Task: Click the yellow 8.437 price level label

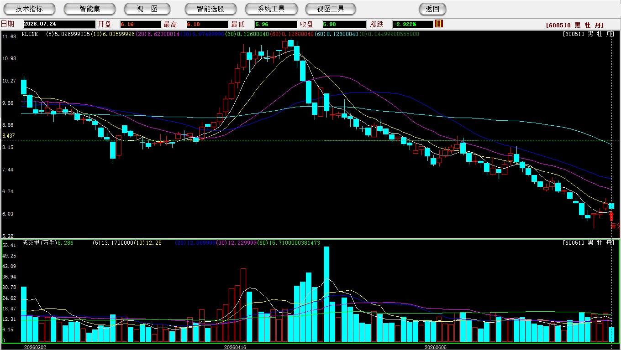Action: [9, 136]
